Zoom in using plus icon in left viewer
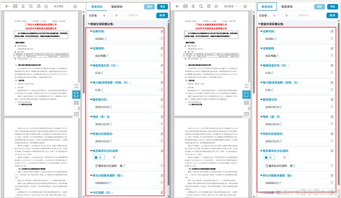 coord(75,7)
